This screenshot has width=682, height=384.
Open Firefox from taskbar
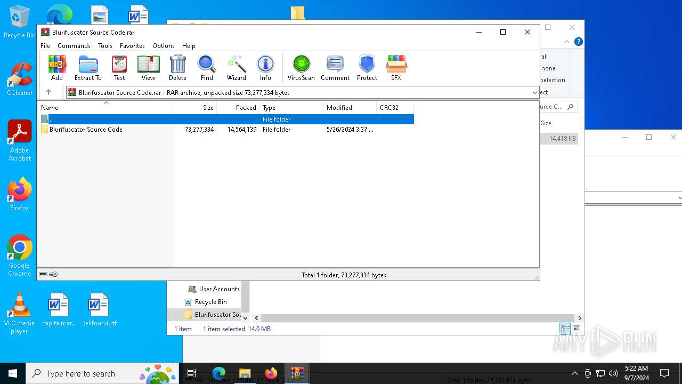tap(271, 373)
